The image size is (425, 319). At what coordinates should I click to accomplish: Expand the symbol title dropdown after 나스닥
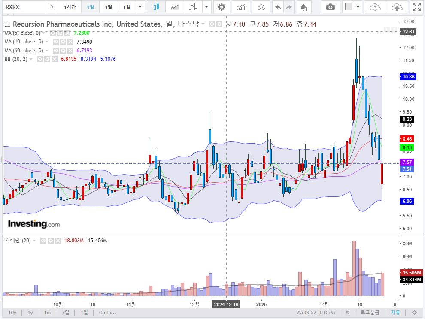pos(203,24)
